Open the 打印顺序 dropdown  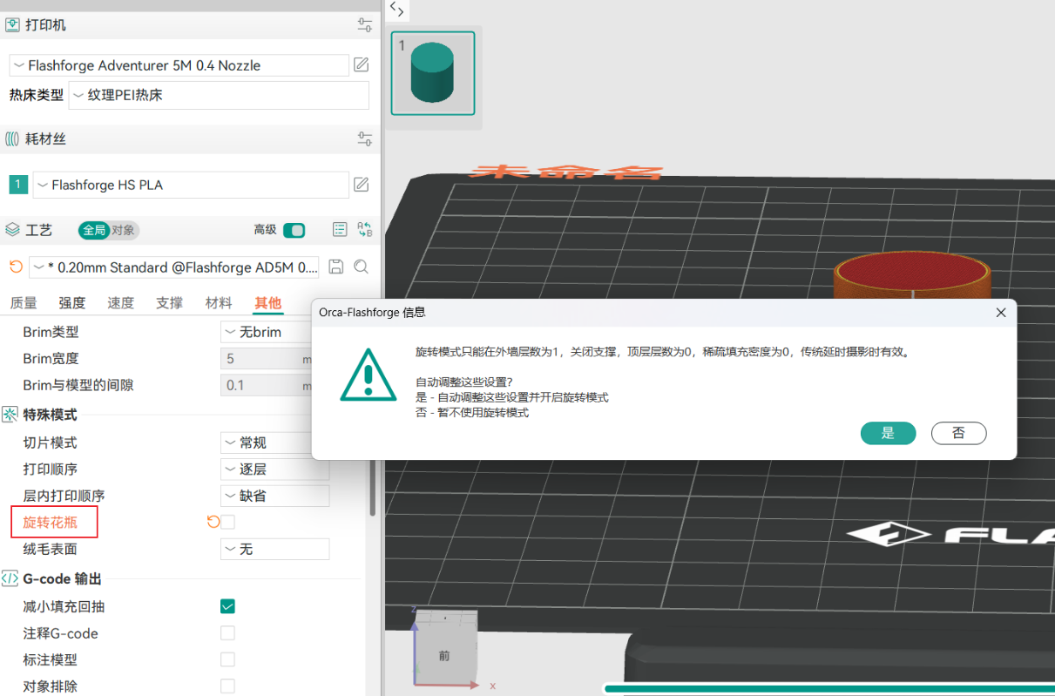(x=274, y=469)
